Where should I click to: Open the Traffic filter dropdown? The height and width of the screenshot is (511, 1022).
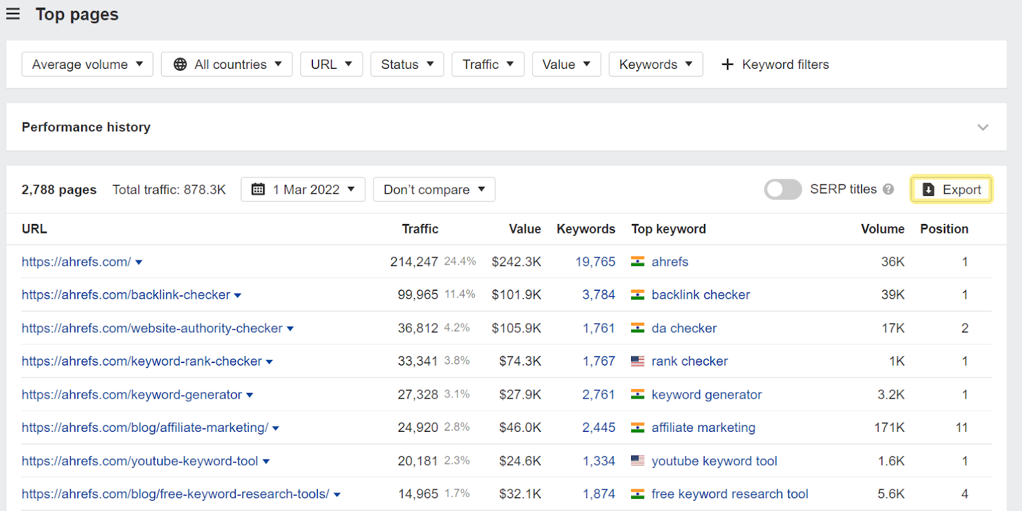[x=488, y=64]
